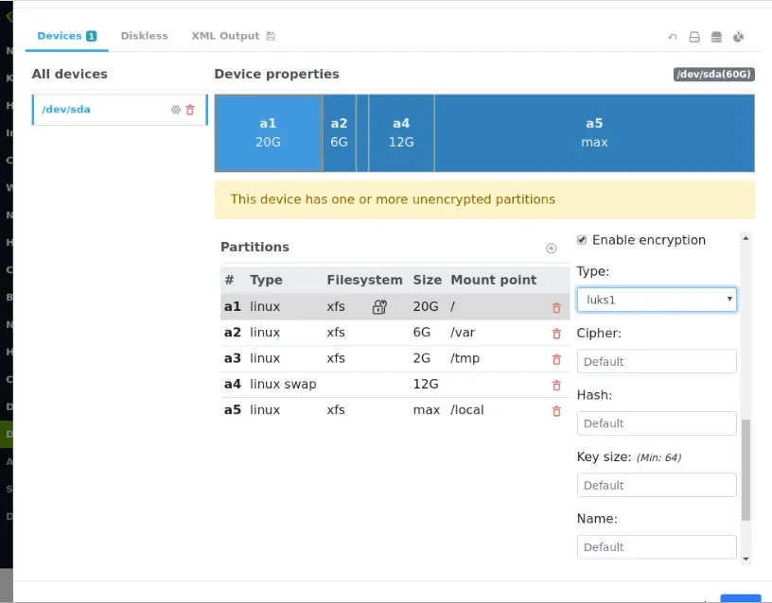Click the Hash input field
This screenshot has width=772, height=603.
coord(657,423)
